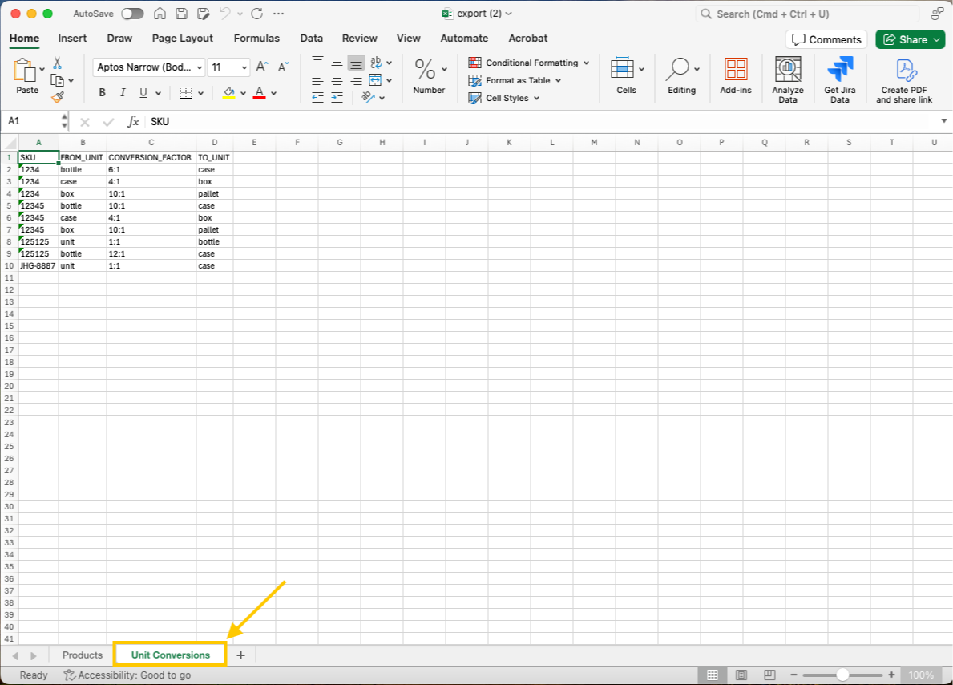Click Decrease Indent icon
The image size is (953, 685).
[318, 97]
